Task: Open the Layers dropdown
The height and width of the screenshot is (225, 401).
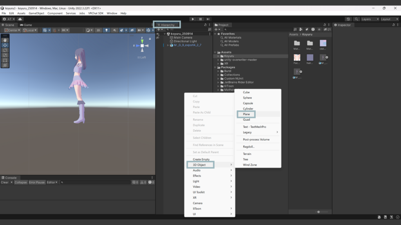Action: 370,19
